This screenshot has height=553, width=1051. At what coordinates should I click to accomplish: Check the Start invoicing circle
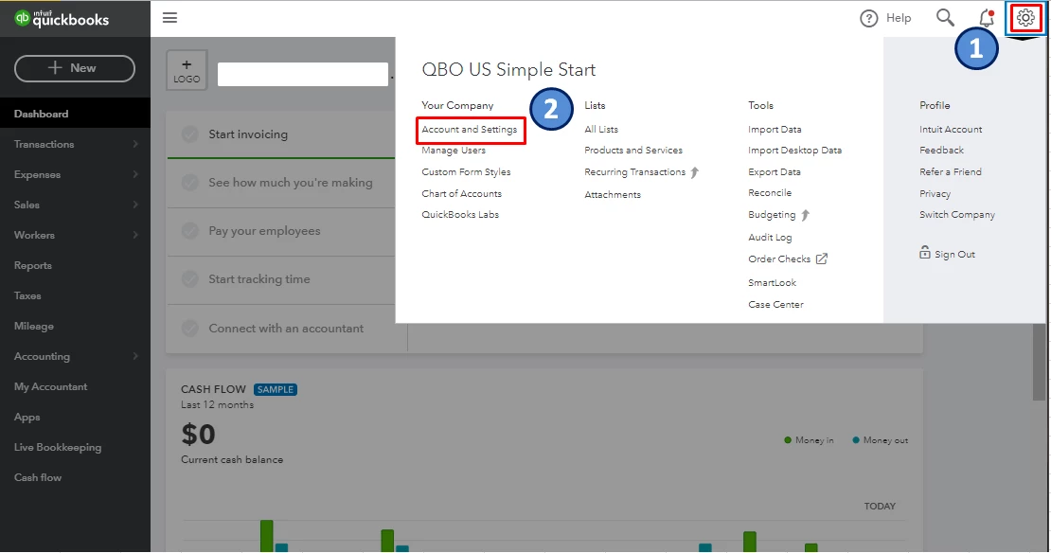pyautogui.click(x=190, y=134)
